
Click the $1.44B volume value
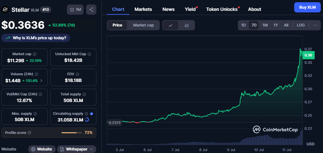pos(13,81)
